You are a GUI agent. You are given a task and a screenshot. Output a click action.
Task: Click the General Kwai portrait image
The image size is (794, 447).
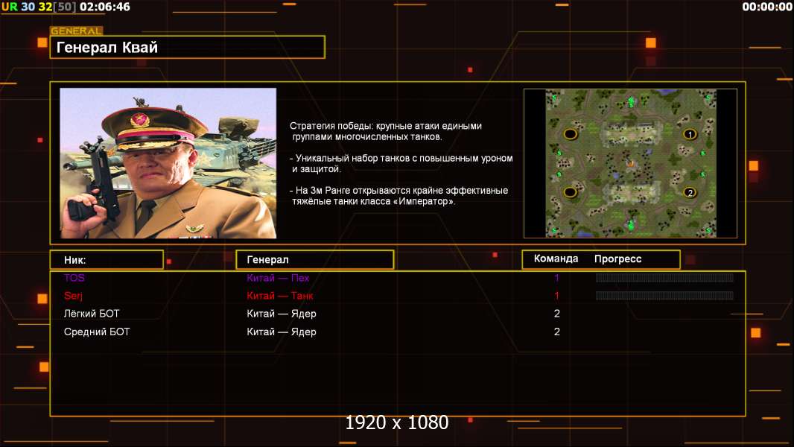point(168,163)
